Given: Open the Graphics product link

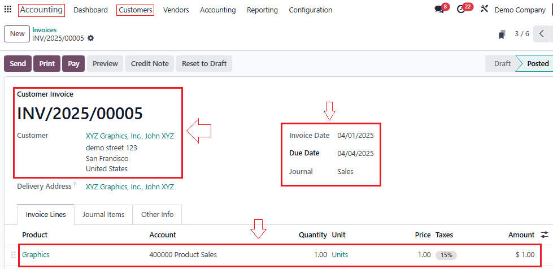Looking at the screenshot, I should [36, 255].
